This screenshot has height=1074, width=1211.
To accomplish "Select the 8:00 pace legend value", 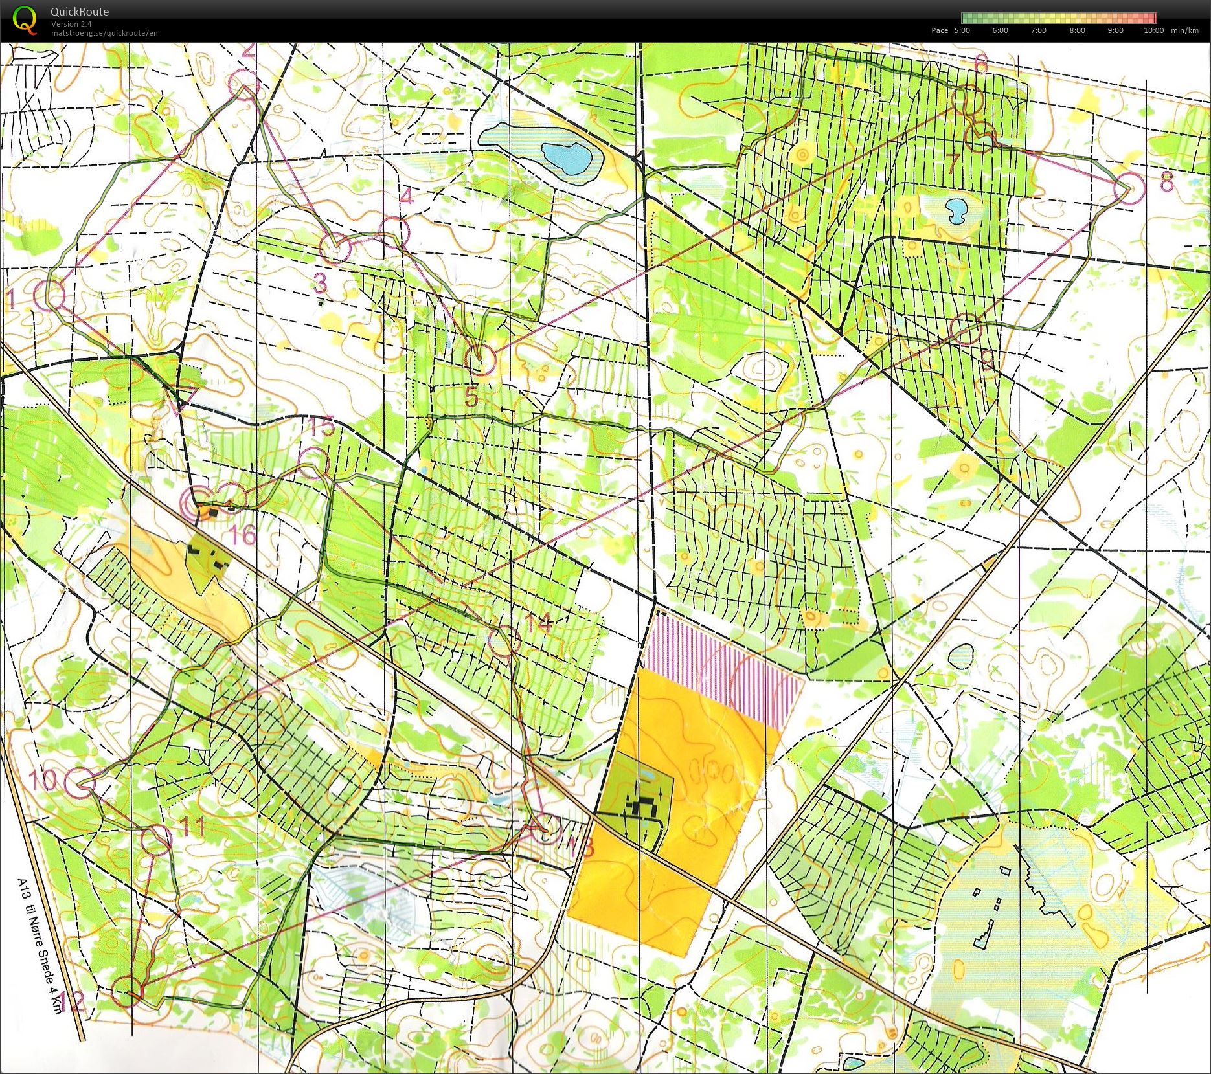I will (x=1077, y=30).
